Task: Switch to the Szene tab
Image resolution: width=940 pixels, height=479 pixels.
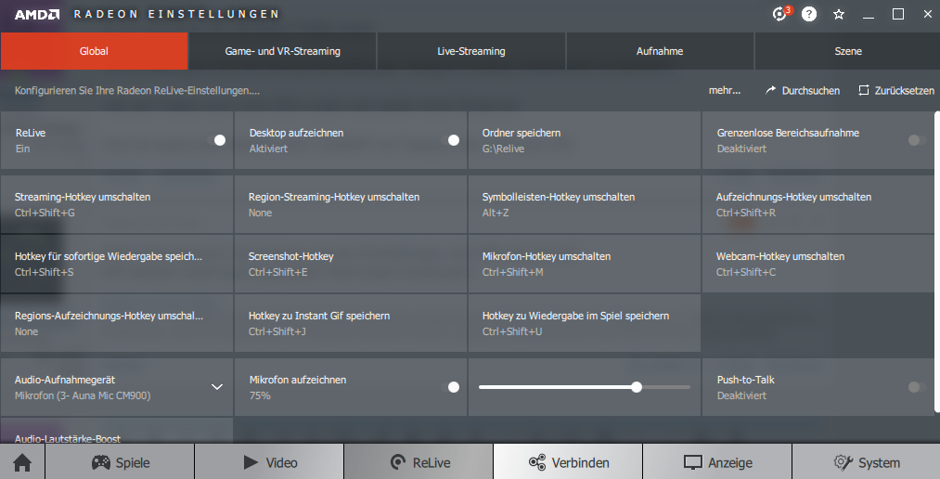Action: click(x=848, y=51)
